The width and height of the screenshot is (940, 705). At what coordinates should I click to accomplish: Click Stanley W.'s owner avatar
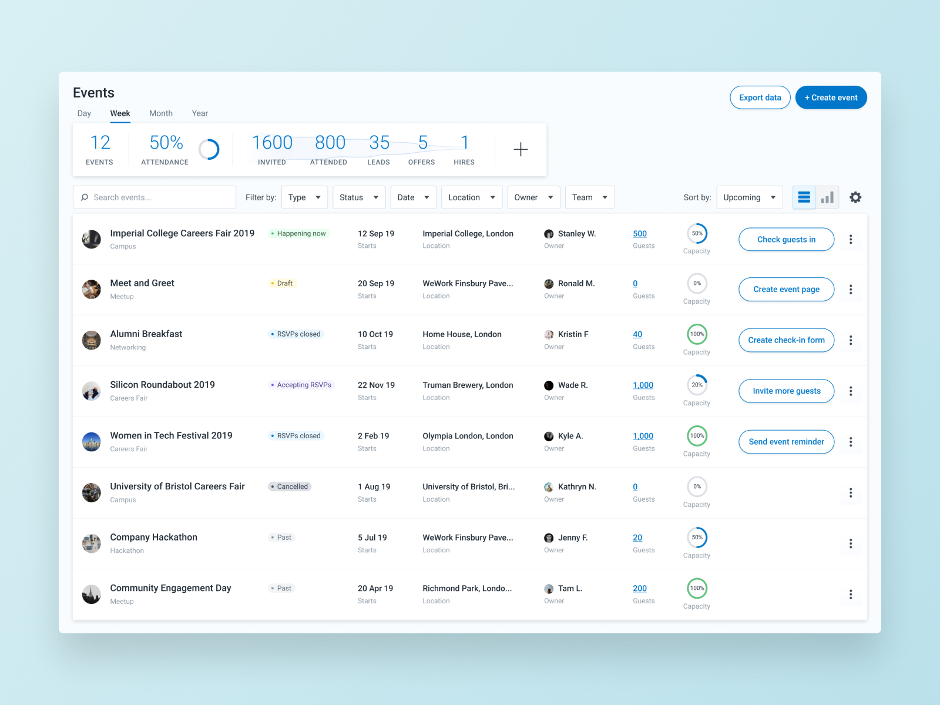point(549,233)
